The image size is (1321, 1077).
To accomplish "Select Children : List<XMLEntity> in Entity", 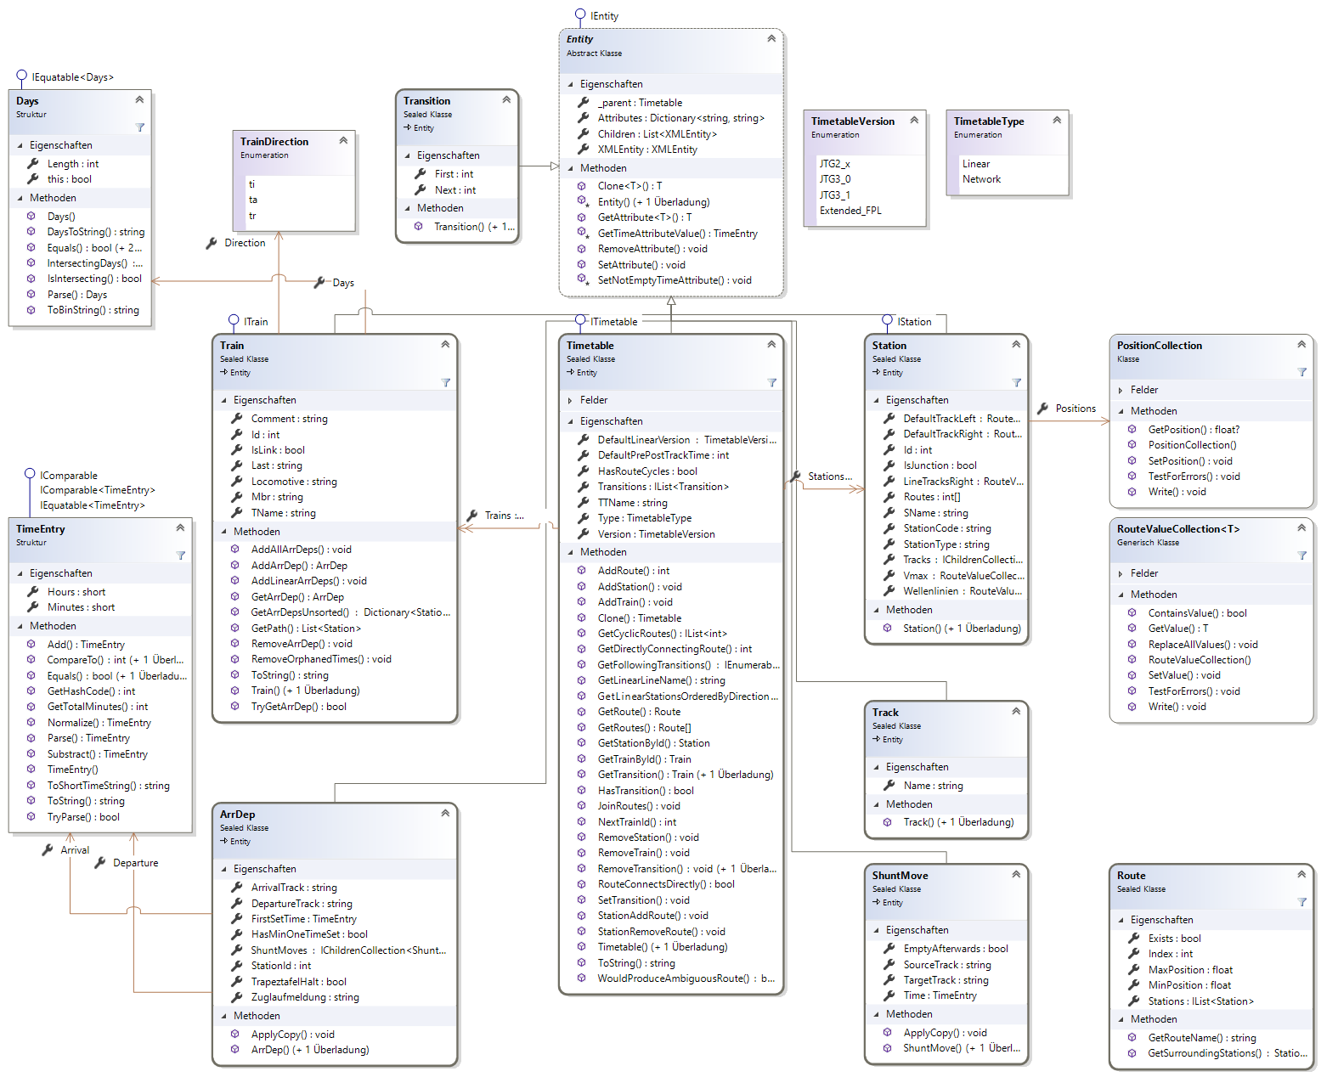I will coord(657,134).
